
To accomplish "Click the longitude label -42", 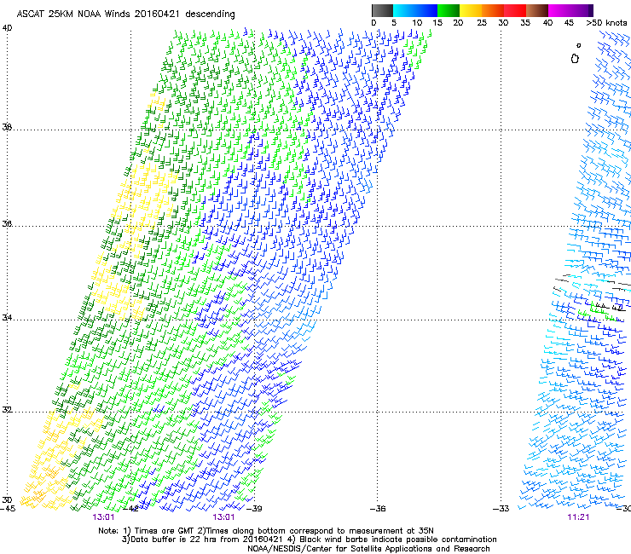I will [130, 509].
